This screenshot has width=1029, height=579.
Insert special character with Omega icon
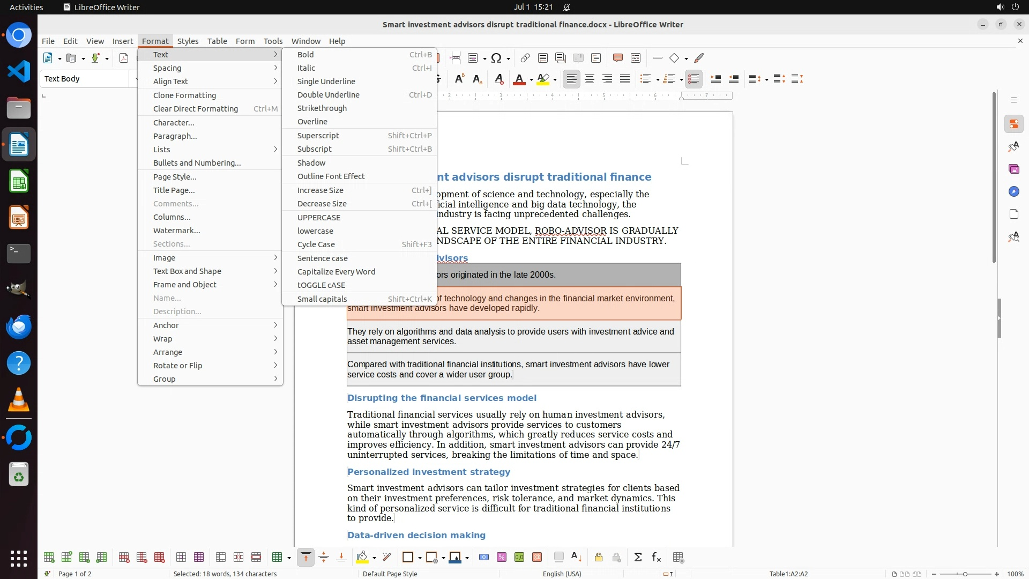pos(496,58)
